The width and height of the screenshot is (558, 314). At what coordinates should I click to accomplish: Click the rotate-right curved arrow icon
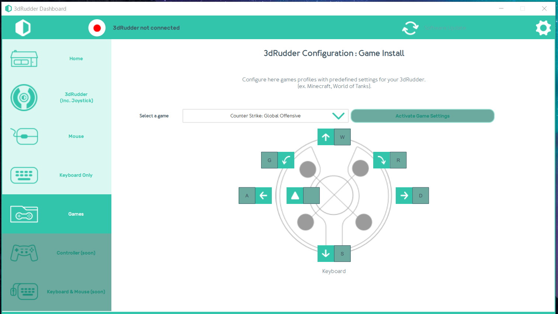tap(382, 160)
